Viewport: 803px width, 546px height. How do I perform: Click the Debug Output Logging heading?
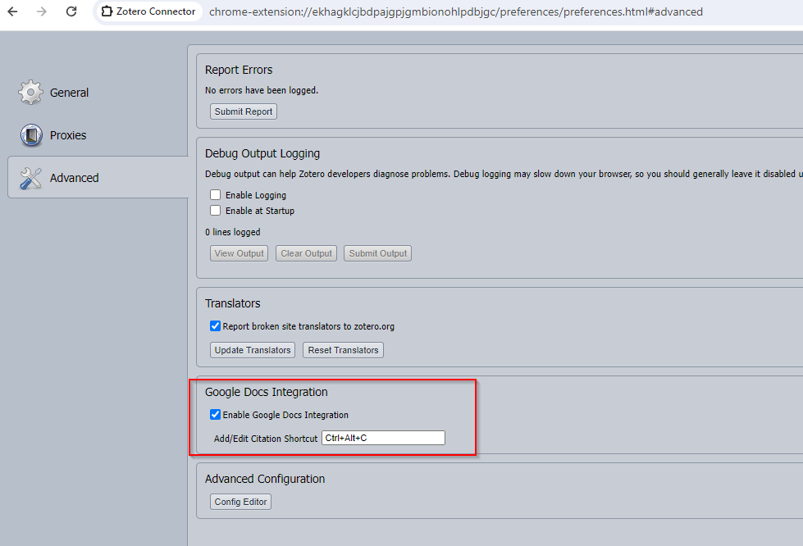click(x=262, y=153)
